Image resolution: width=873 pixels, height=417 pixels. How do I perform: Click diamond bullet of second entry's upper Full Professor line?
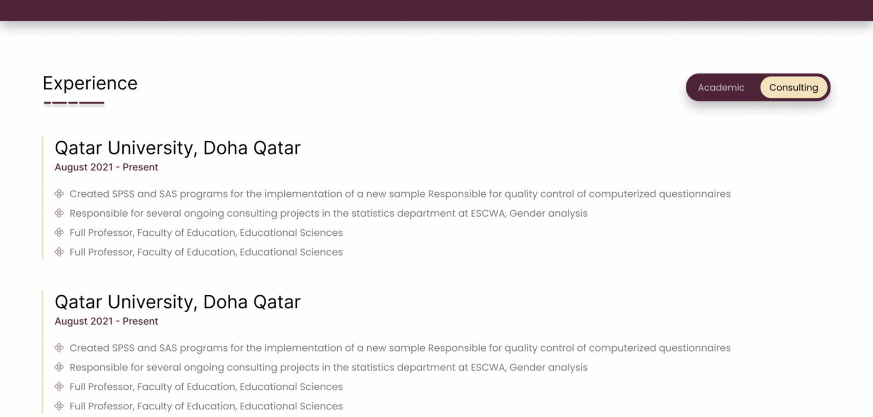pos(59,386)
